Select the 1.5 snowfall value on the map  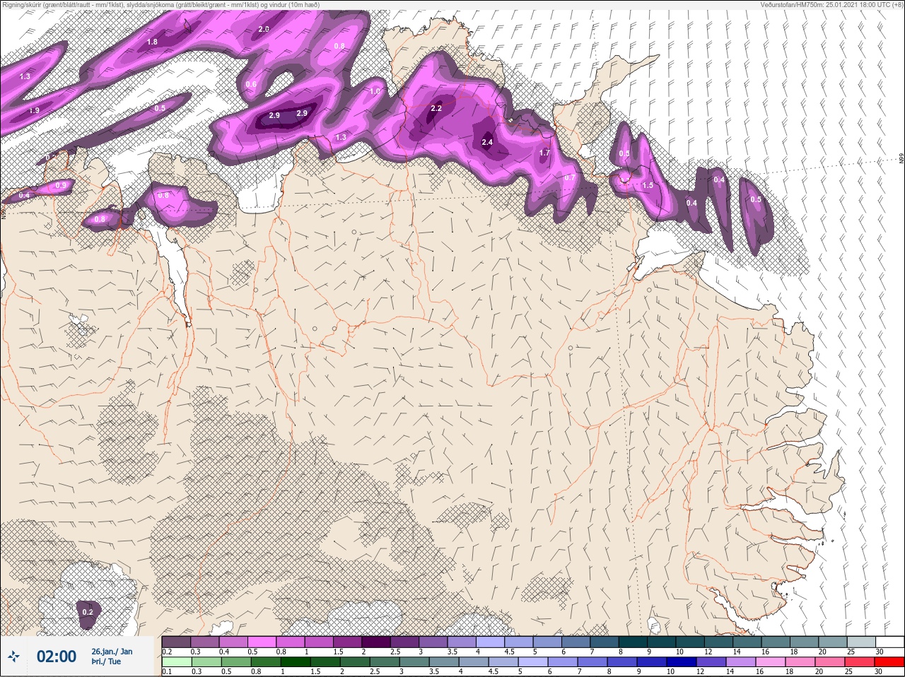coord(648,185)
